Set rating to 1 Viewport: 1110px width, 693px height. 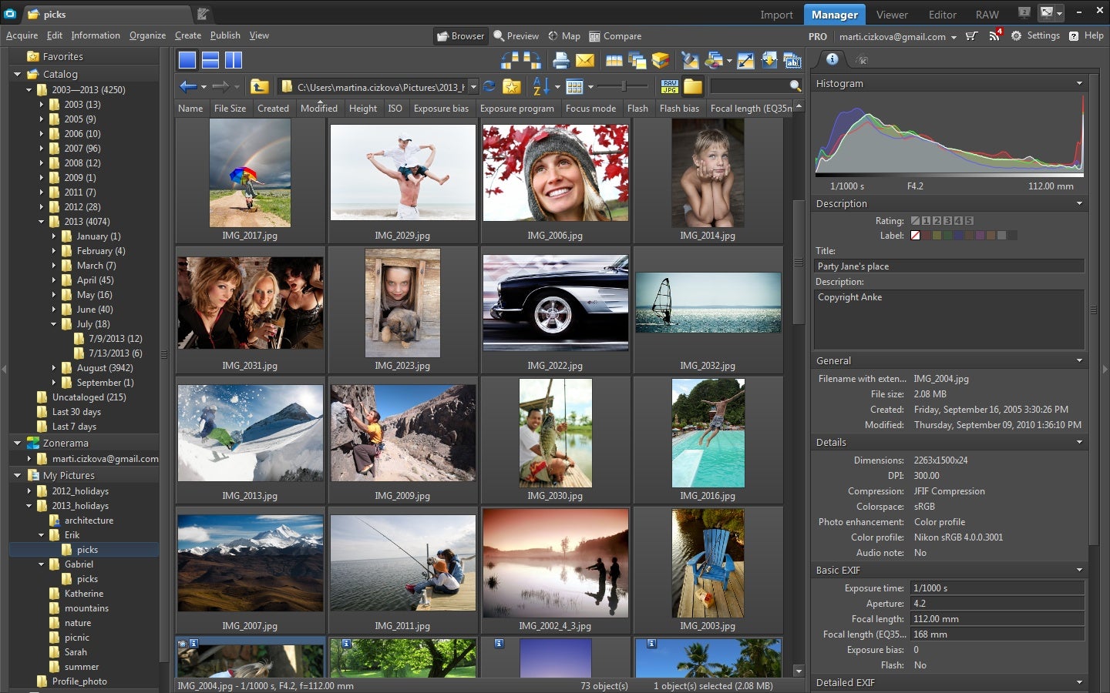click(x=927, y=221)
